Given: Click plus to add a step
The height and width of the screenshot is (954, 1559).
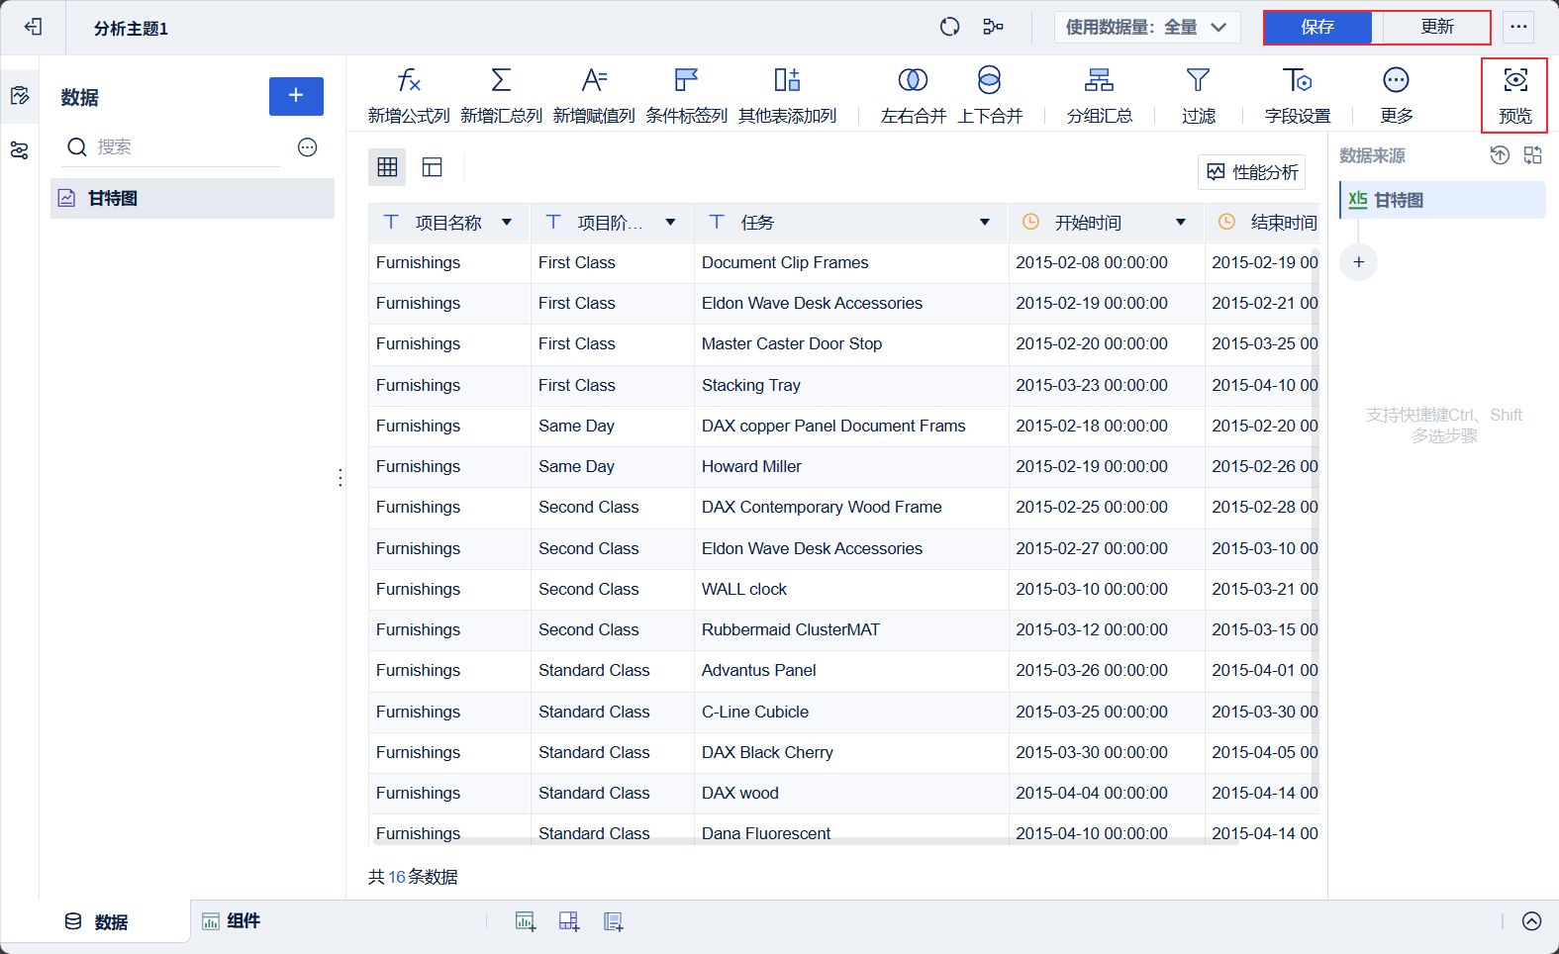Looking at the screenshot, I should [1359, 262].
